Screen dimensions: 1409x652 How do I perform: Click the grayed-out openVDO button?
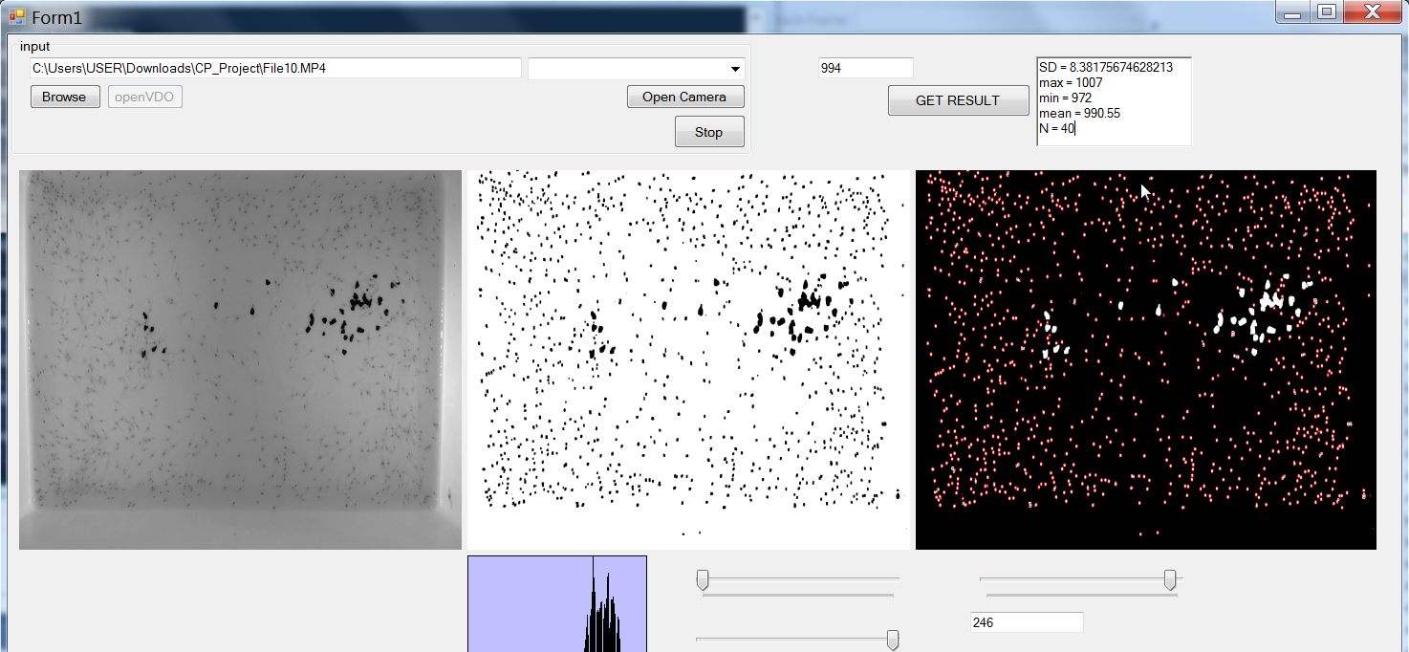145,97
